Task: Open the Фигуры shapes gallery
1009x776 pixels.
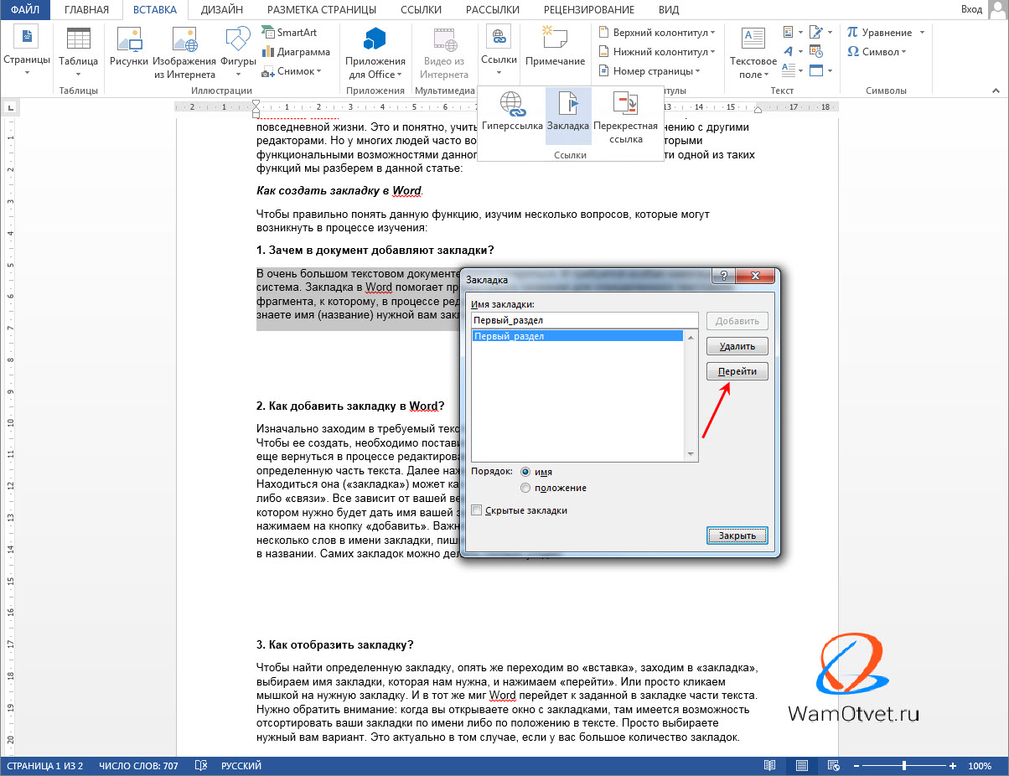Action: [237, 51]
